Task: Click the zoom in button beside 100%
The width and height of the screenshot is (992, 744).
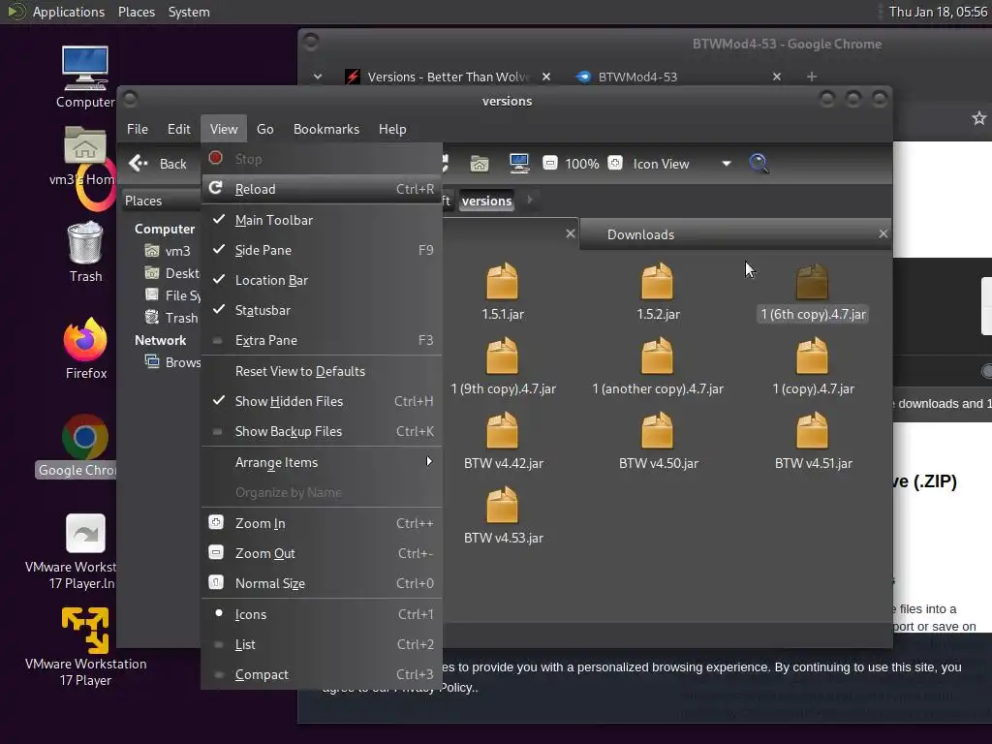Action: coord(615,164)
